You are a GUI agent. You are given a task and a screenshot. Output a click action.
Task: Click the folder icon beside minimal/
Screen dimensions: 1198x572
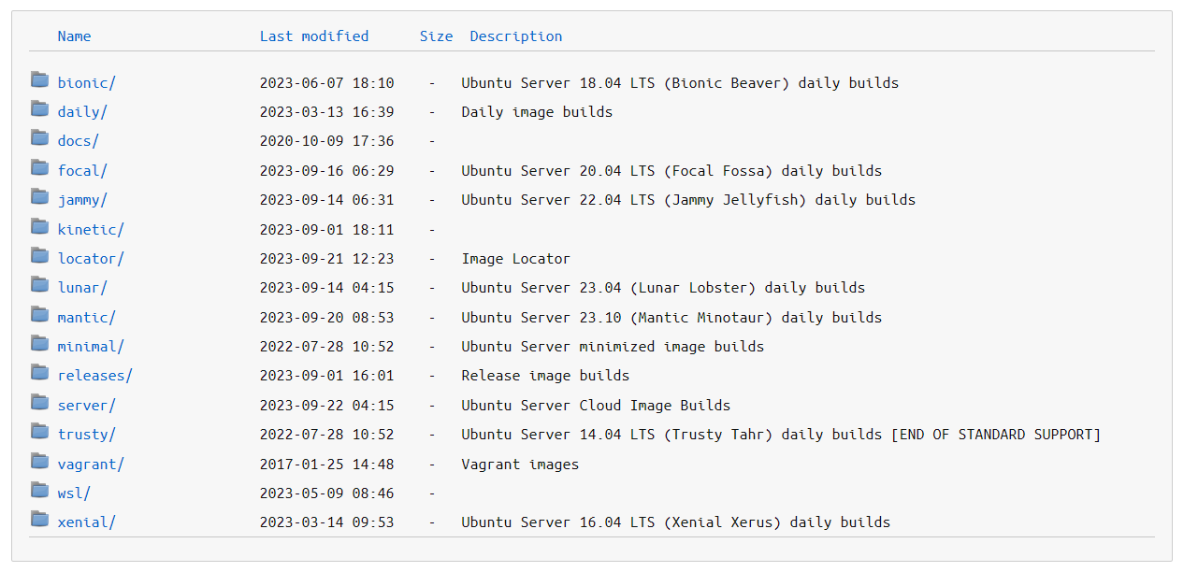coord(39,343)
